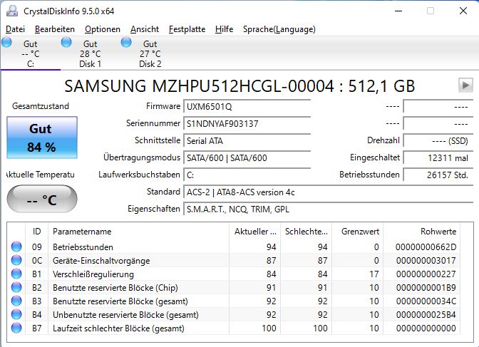The width and height of the screenshot is (479, 347).
Task: Click status orb of the Betriebsstunden row
Action: [x=16, y=247]
